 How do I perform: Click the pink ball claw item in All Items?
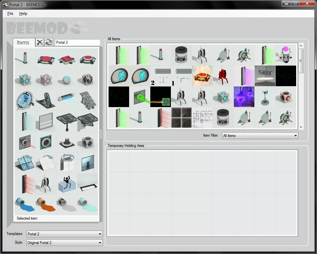click(x=286, y=55)
